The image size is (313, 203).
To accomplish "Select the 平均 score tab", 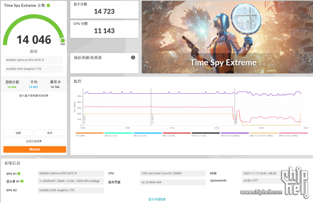I will click(34, 84).
